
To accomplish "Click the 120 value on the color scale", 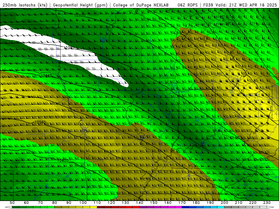I will click(x=111, y=203).
